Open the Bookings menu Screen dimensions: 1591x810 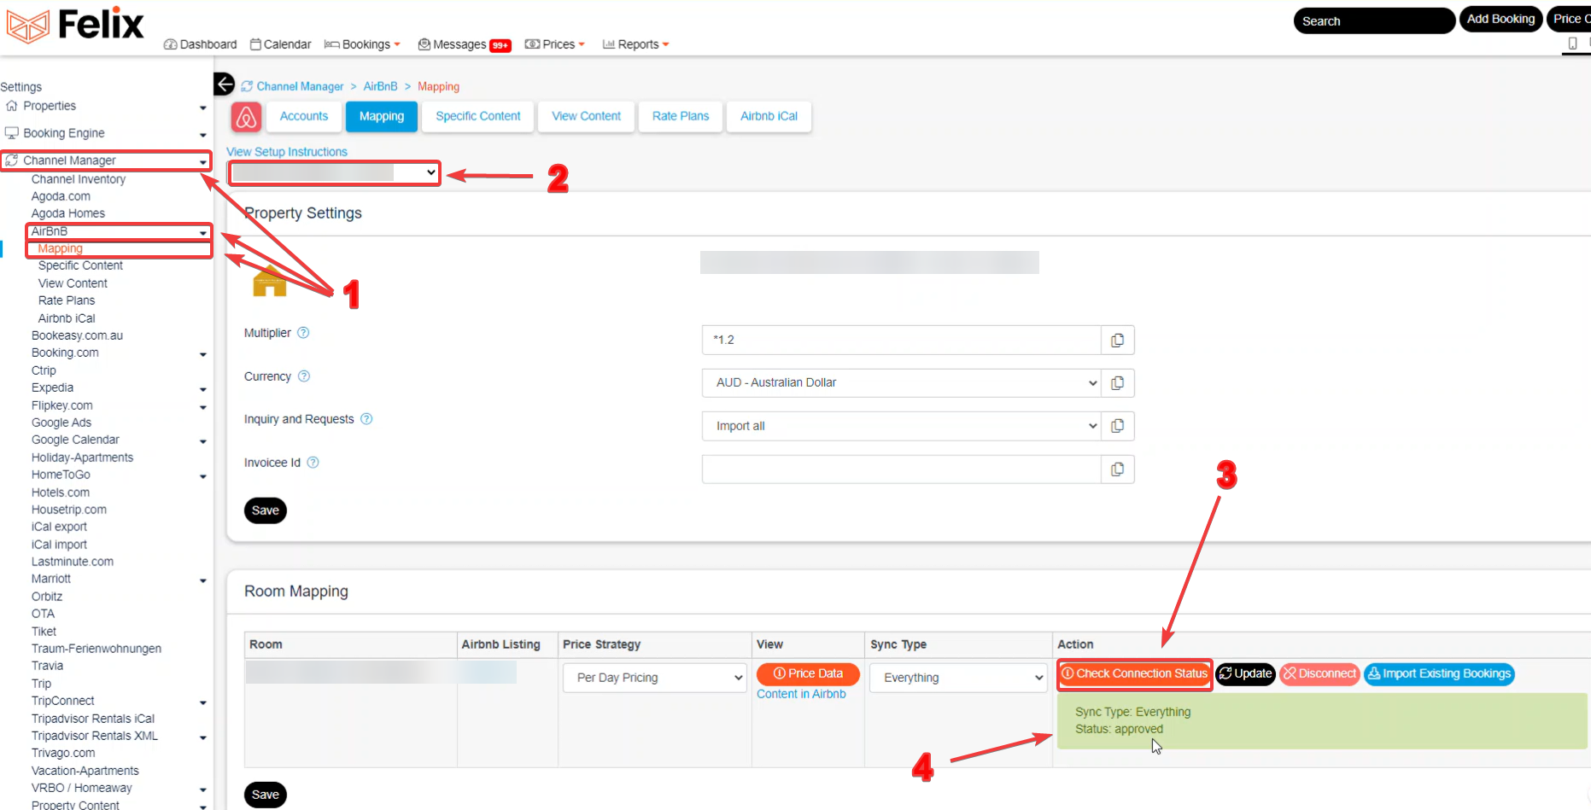pos(362,44)
